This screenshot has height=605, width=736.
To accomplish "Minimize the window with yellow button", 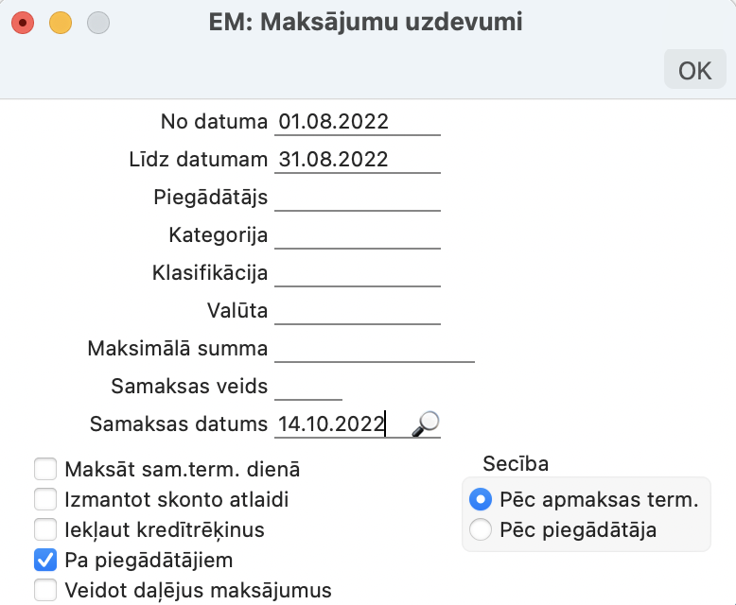I will pos(60,21).
